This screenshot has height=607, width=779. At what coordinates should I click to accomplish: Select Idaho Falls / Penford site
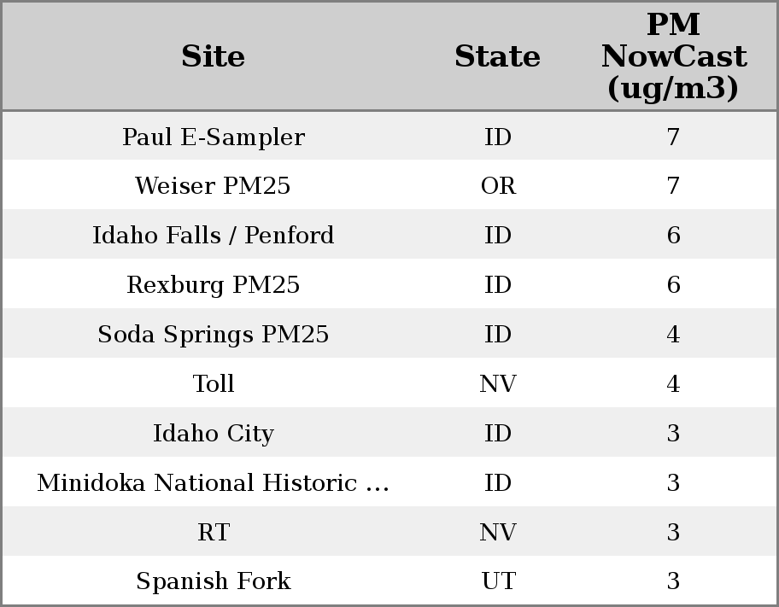(x=214, y=236)
